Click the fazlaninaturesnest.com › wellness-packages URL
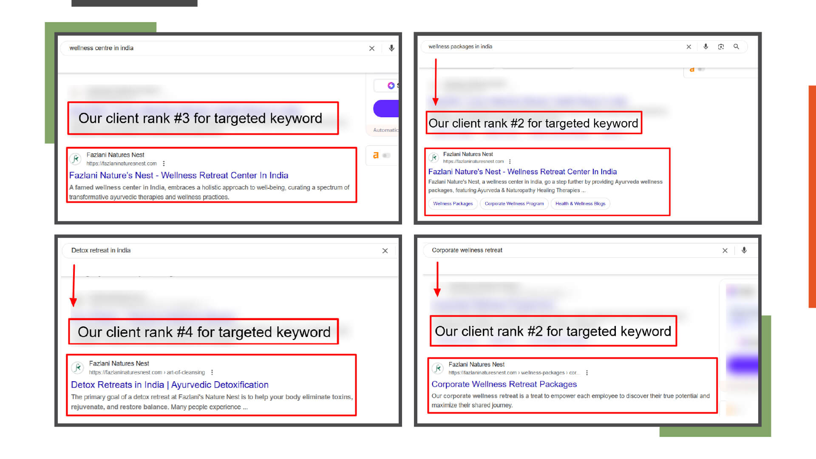 514,373
